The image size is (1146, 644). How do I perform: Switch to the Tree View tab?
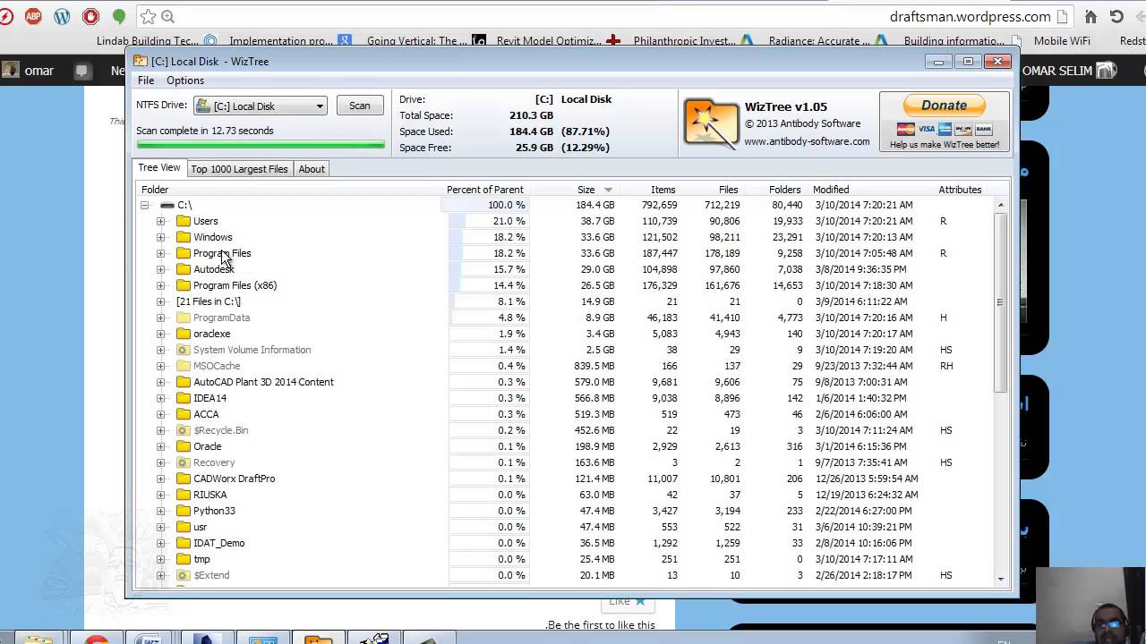tap(158, 168)
